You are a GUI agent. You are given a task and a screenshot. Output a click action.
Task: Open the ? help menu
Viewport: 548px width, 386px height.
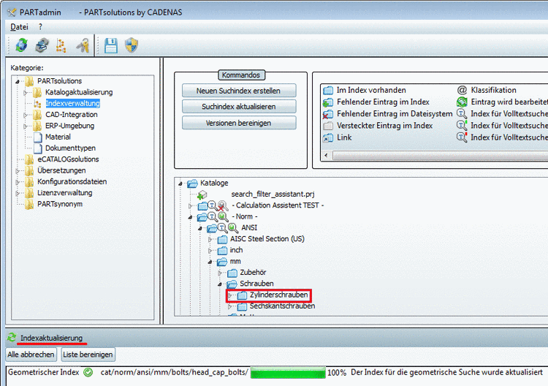40,27
